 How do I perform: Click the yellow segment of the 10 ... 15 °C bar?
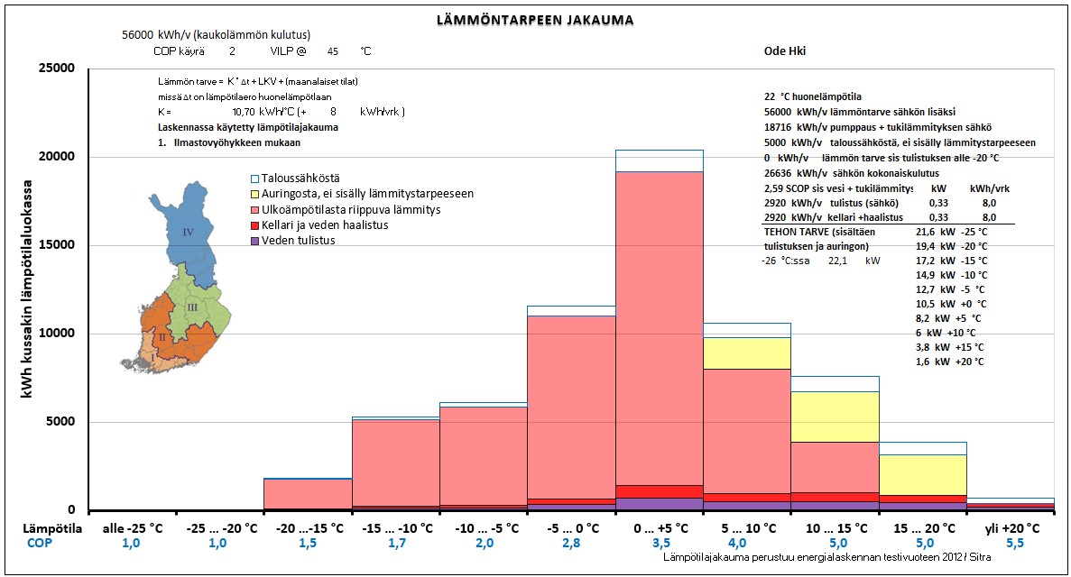(835, 417)
